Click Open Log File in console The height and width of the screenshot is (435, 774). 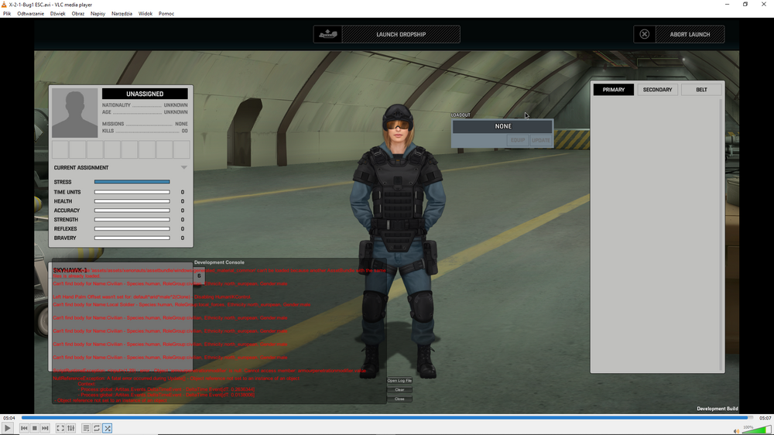tap(399, 381)
